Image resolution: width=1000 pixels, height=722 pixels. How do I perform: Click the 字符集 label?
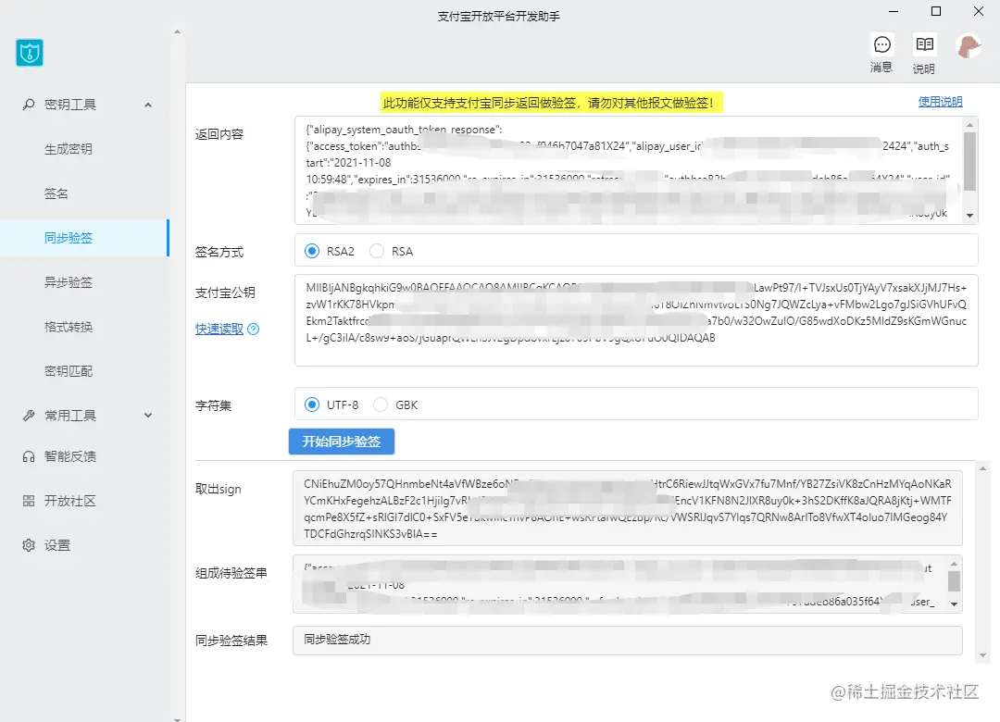(213, 405)
